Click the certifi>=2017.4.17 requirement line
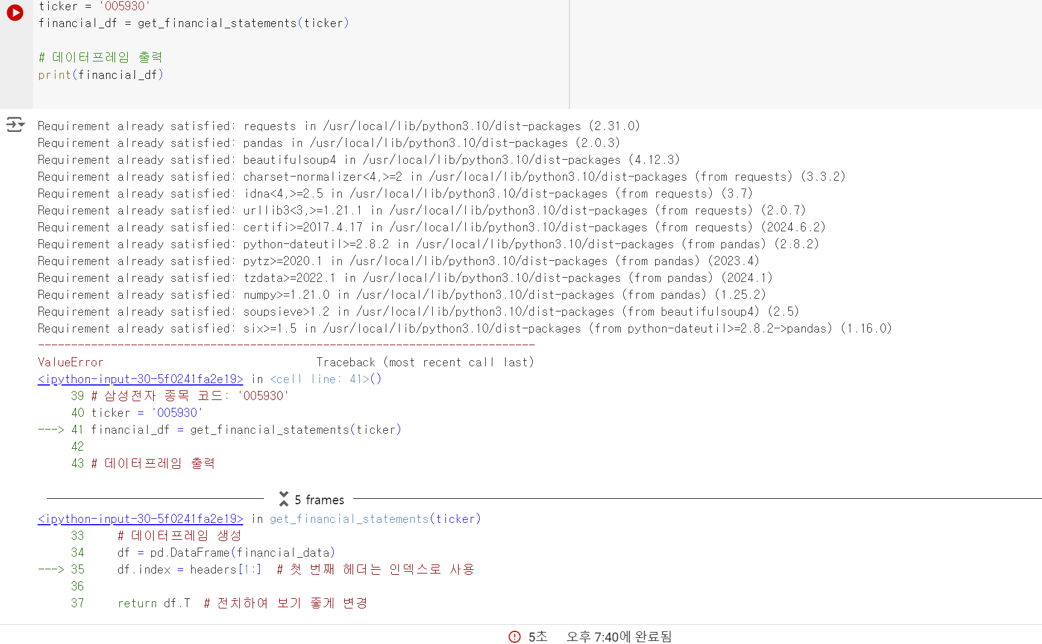Image resolution: width=1042 pixels, height=644 pixels. 432,227
